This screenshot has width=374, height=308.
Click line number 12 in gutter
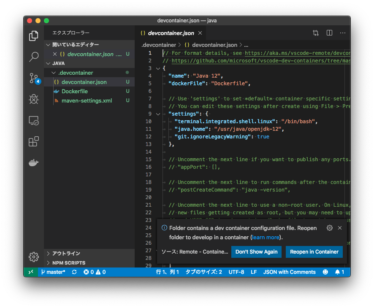(x=148, y=137)
